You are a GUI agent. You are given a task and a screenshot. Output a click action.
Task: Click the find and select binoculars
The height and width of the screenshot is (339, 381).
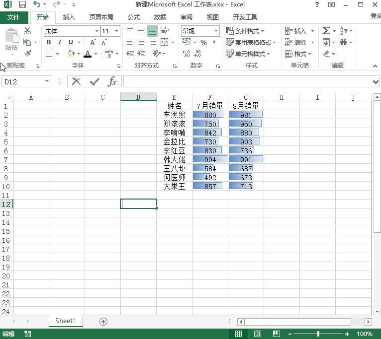point(343,42)
